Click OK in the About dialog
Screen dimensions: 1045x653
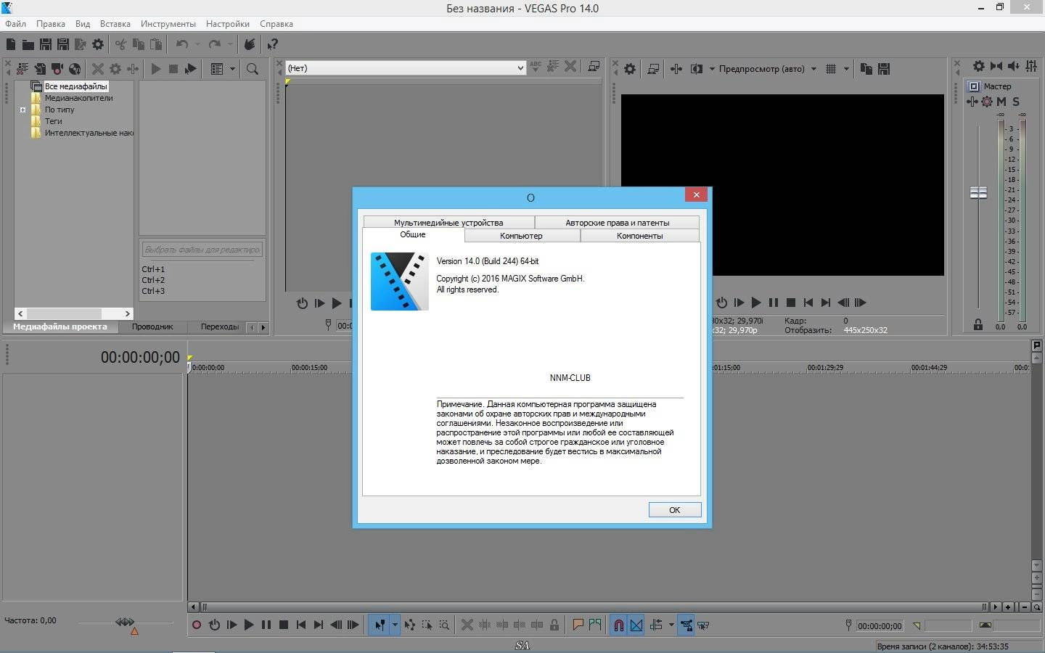[x=675, y=510]
